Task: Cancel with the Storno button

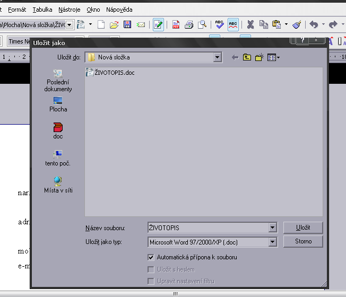Action: (x=303, y=241)
